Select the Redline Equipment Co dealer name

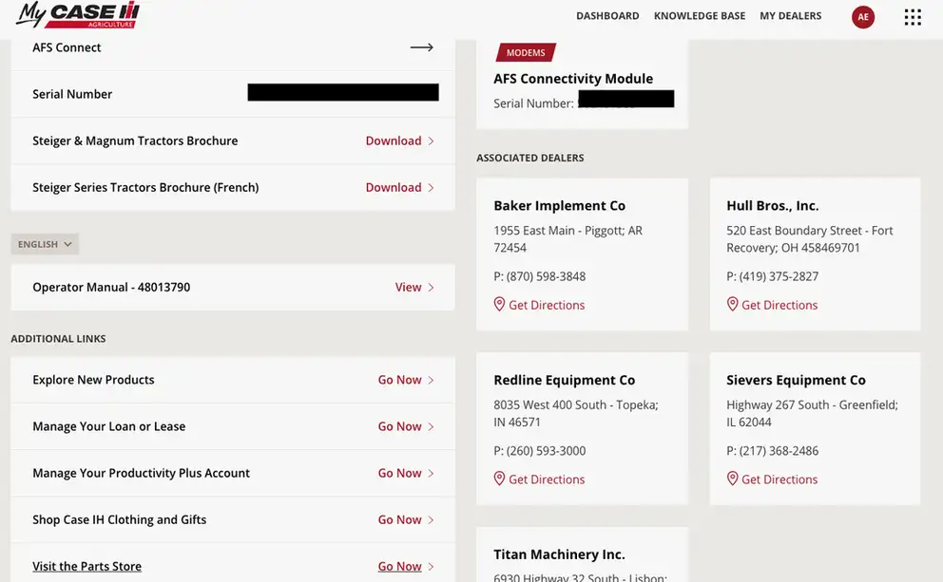click(x=564, y=380)
